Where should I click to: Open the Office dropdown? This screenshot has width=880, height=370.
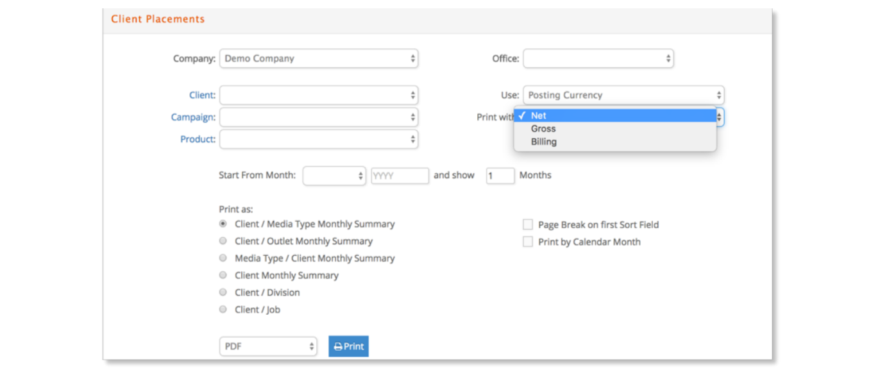[x=598, y=58]
